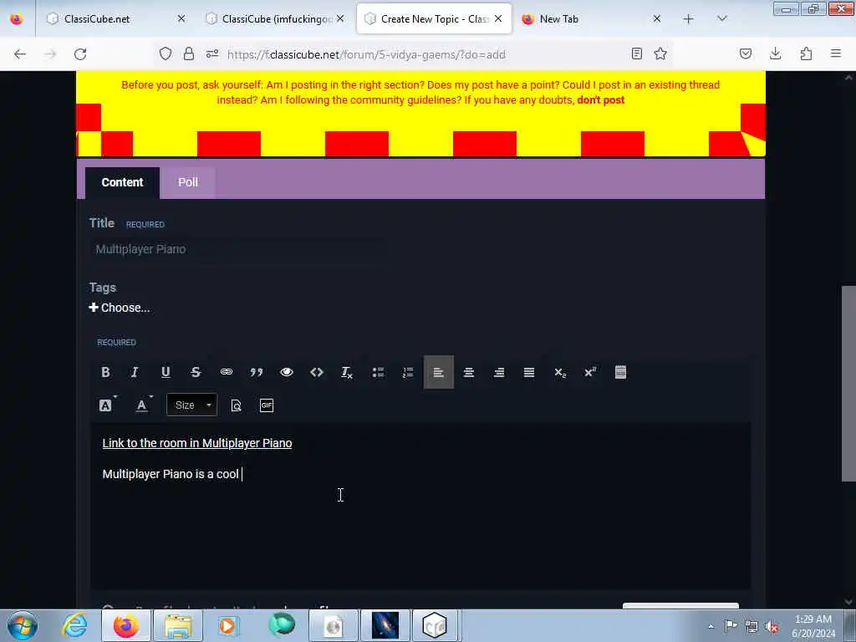
Task: Open the text background color picker
Action: coord(108,405)
